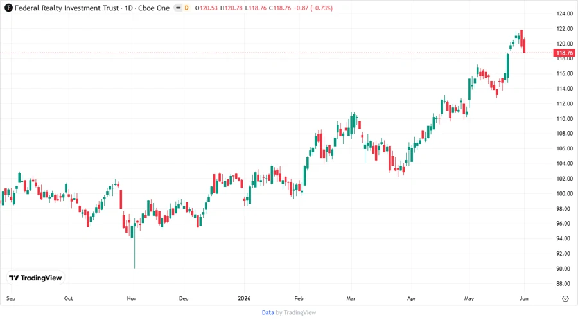Click the 100.00 price axis label
Screen dimensions: 578x320
pyautogui.click(x=565, y=193)
